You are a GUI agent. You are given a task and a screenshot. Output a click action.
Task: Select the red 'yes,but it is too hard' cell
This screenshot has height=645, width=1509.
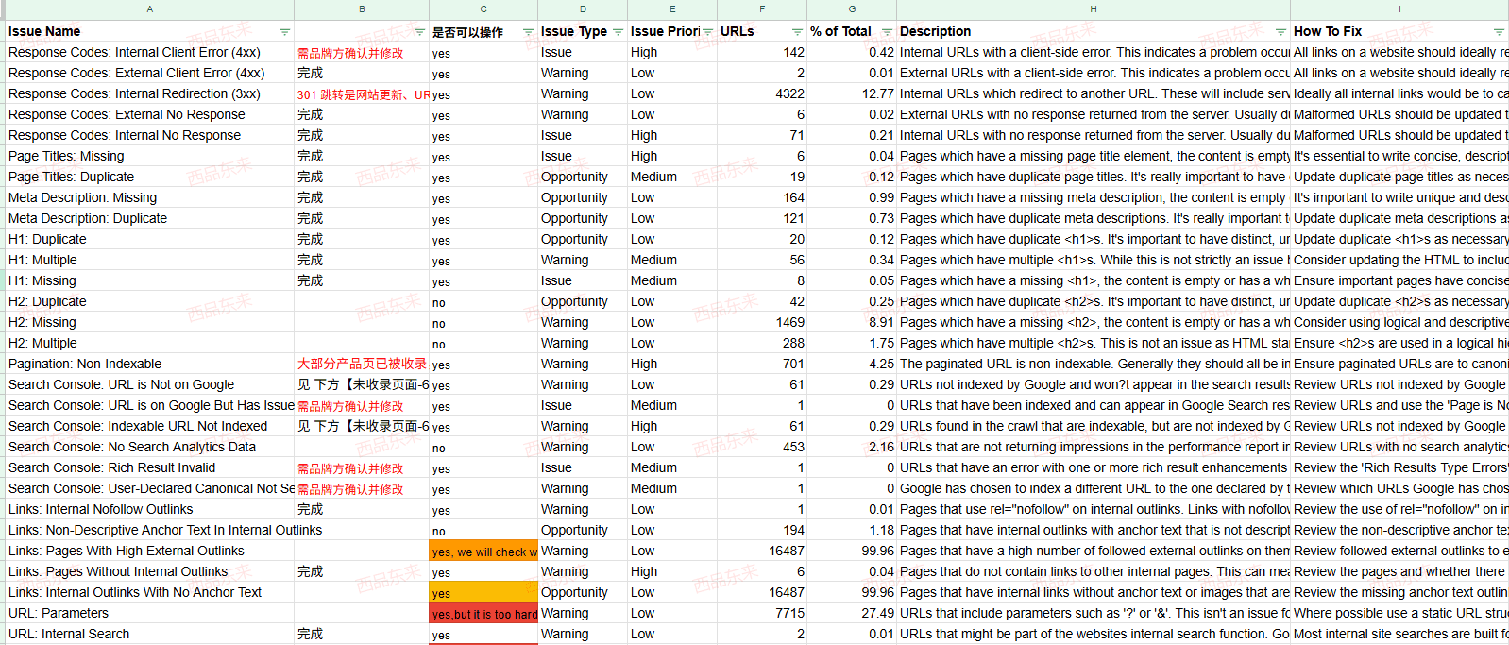[x=483, y=614]
